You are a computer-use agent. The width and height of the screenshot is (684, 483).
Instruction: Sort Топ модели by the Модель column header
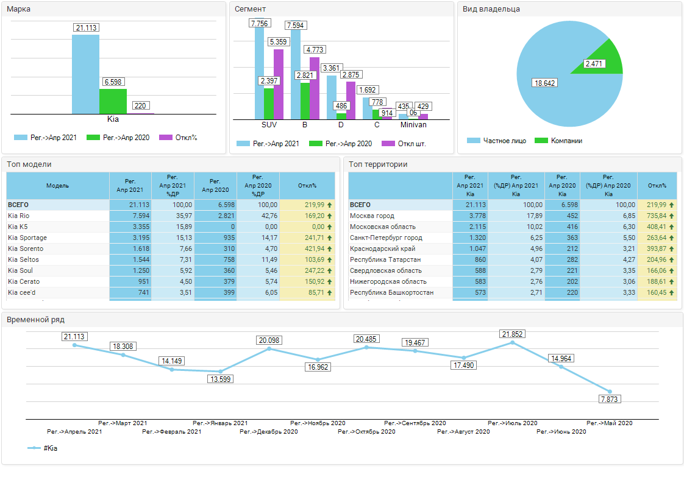point(58,186)
